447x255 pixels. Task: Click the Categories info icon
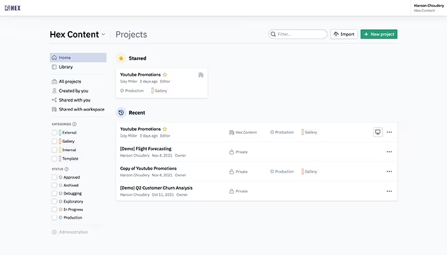pos(75,124)
